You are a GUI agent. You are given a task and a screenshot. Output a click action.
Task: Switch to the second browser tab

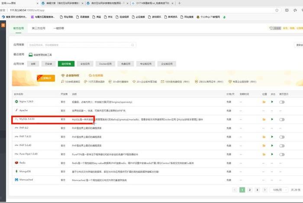point(62,3)
